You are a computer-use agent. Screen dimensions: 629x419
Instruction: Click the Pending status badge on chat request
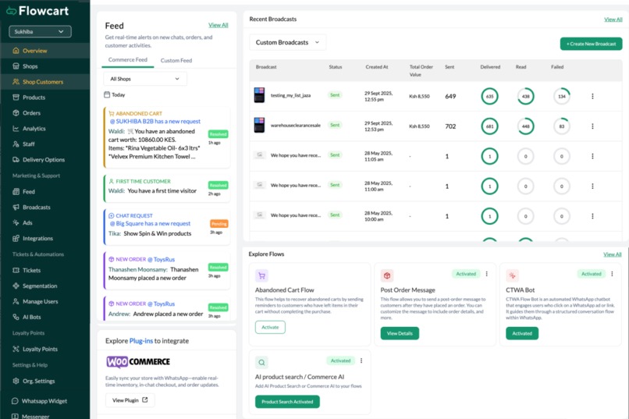(x=219, y=223)
